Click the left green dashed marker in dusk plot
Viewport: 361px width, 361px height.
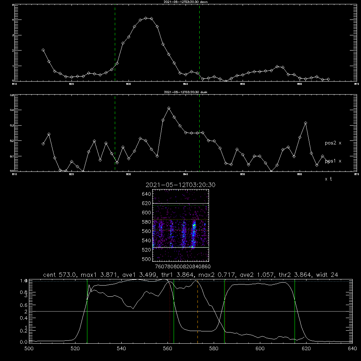tap(115, 133)
